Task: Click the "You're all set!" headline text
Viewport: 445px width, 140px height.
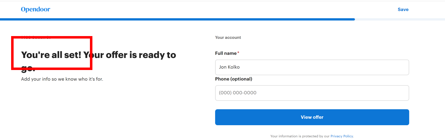Action: click(51, 55)
